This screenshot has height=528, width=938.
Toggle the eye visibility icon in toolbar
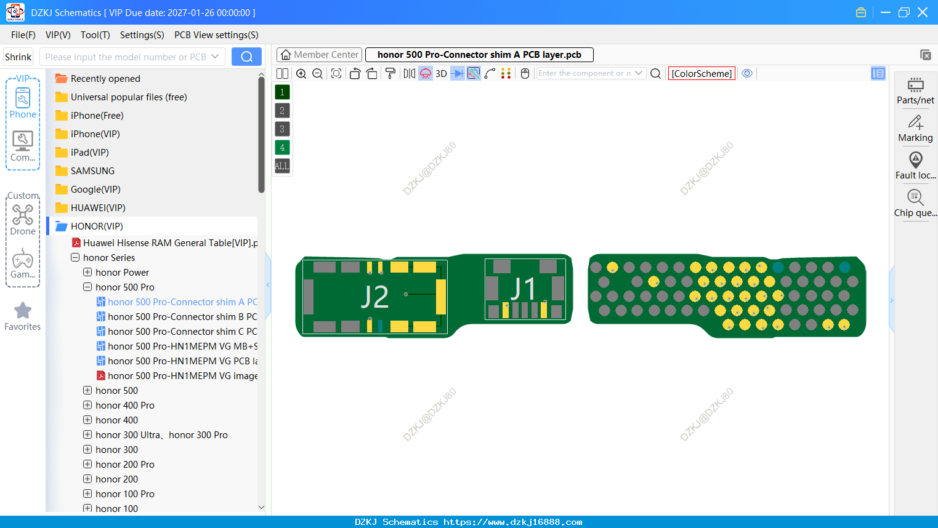click(747, 73)
